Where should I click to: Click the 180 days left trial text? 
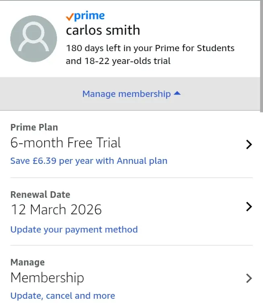pyautogui.click(x=150, y=54)
